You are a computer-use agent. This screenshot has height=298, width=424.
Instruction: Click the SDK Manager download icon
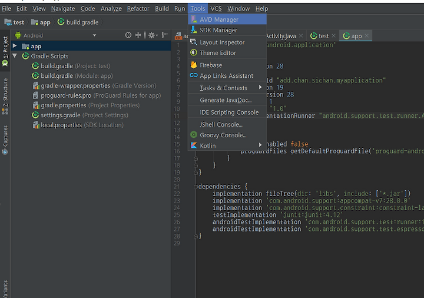(x=194, y=30)
